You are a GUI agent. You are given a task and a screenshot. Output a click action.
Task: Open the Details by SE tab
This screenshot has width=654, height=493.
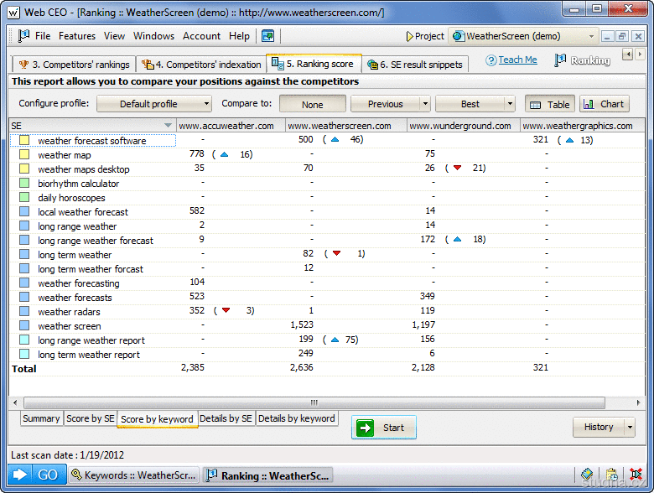click(x=226, y=418)
